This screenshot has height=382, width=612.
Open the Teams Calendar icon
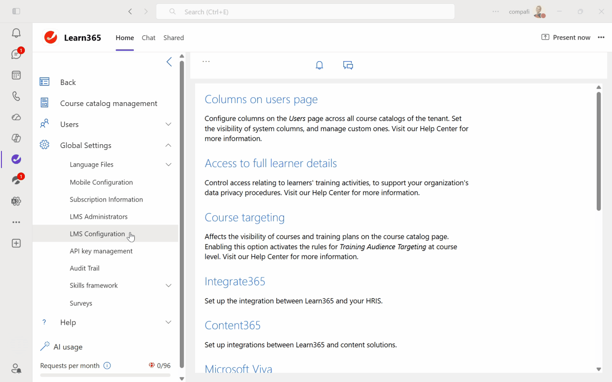(16, 75)
